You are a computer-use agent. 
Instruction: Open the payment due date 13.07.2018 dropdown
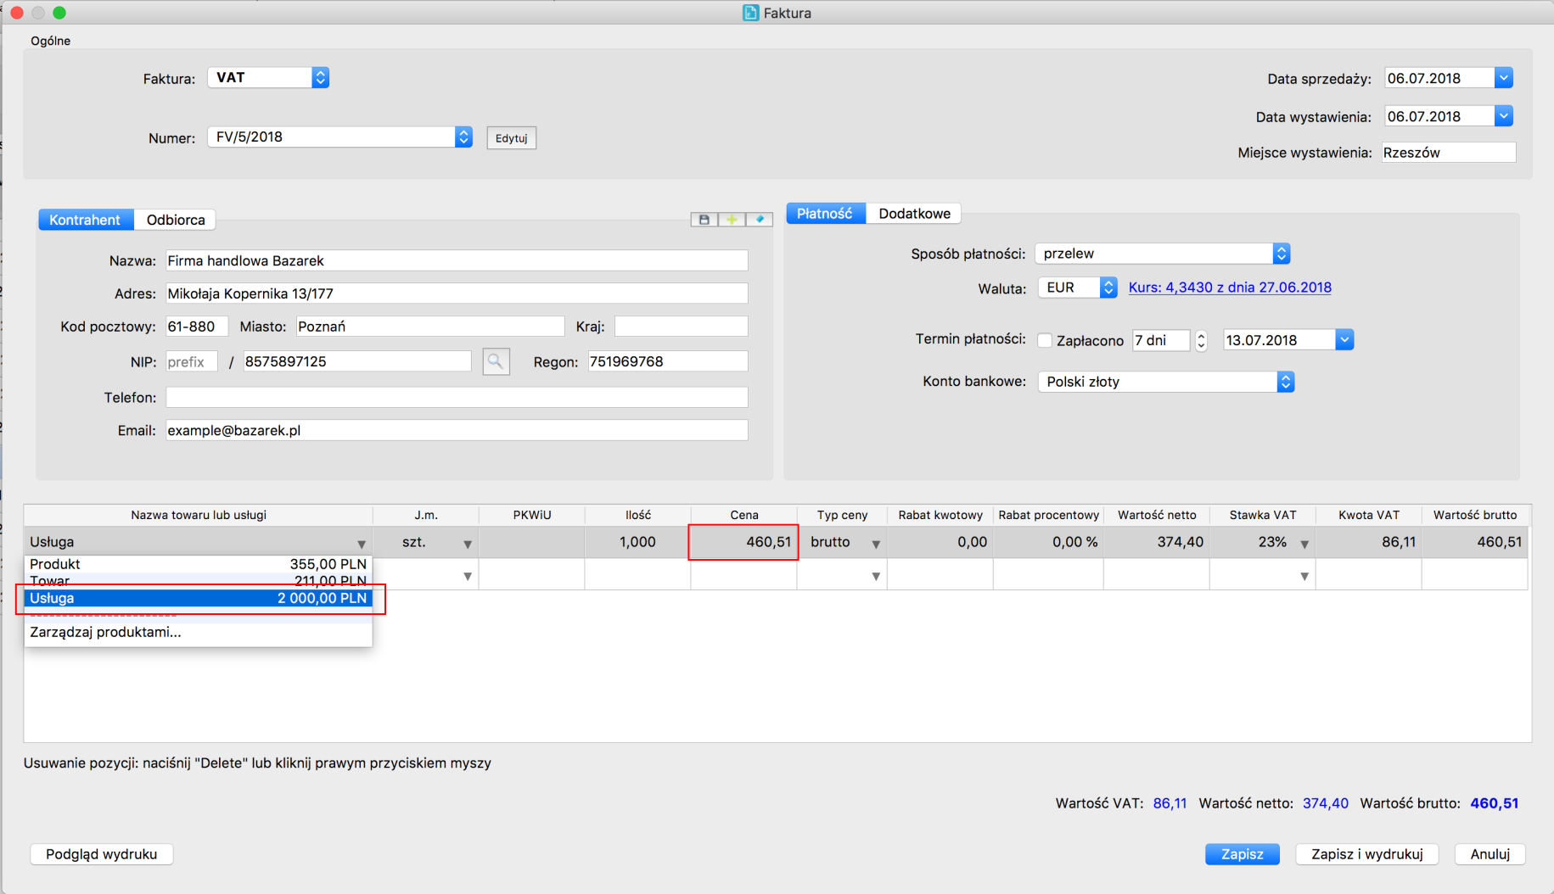[1344, 340]
